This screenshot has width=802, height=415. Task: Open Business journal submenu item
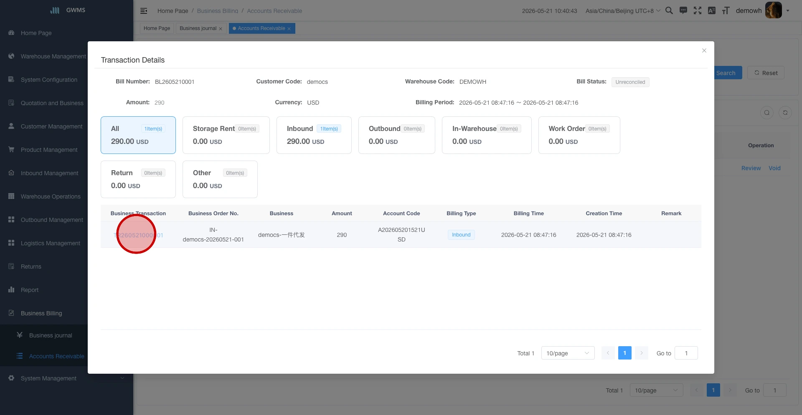point(51,335)
